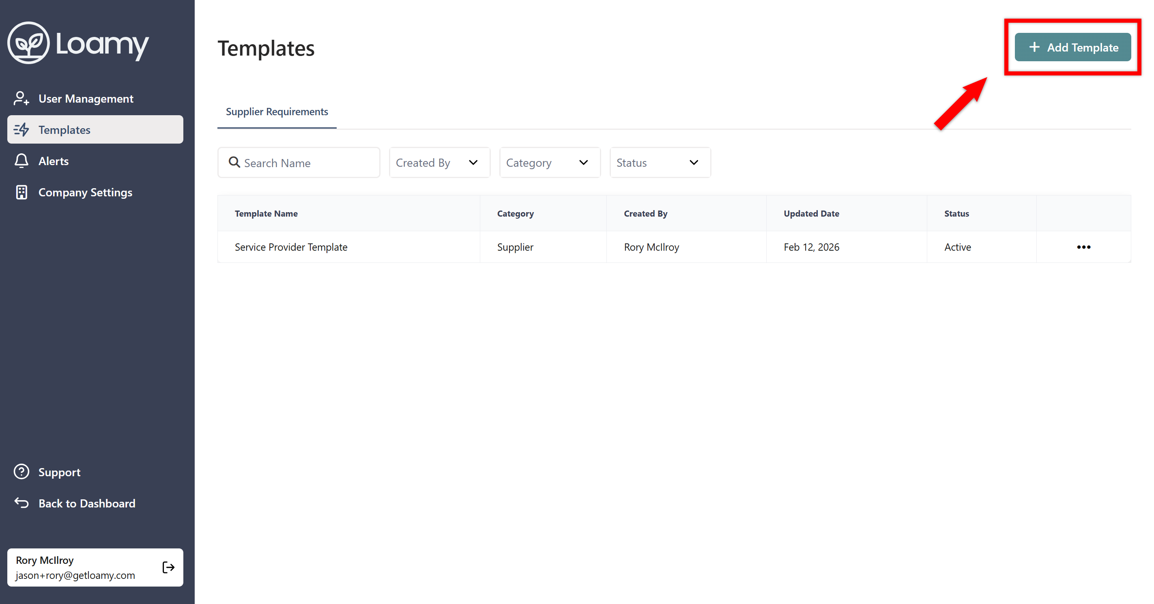
Task: Click the magnifying glass search icon
Action: (234, 162)
